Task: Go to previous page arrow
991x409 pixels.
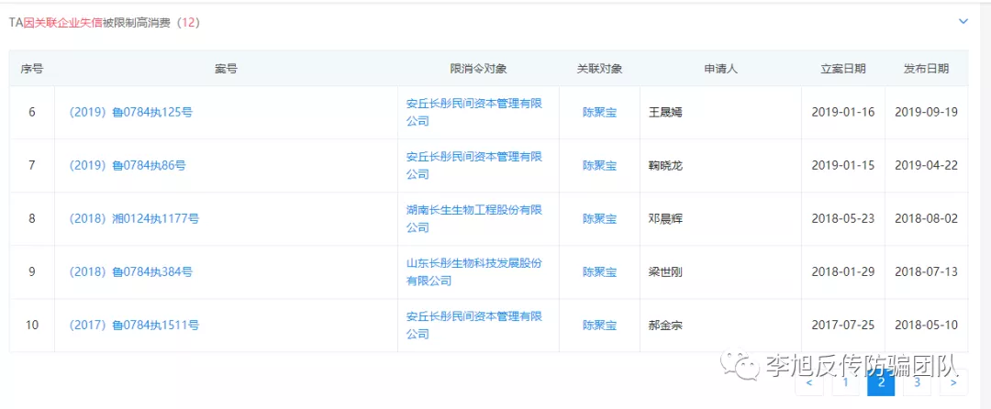Action: pos(809,381)
